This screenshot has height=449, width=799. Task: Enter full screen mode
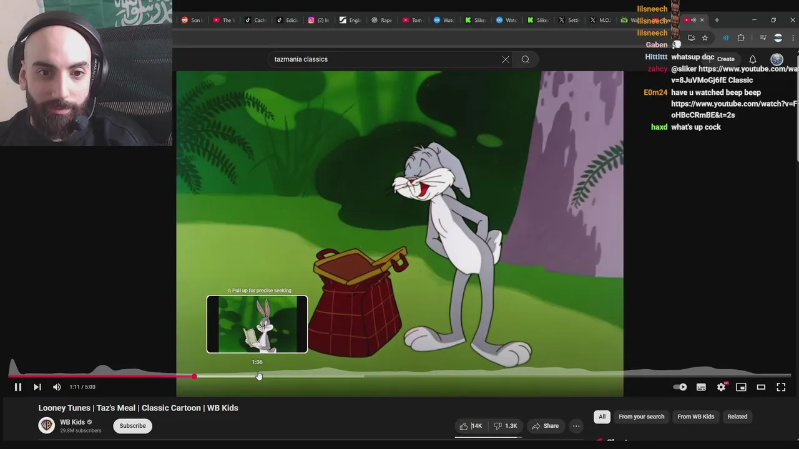click(781, 387)
